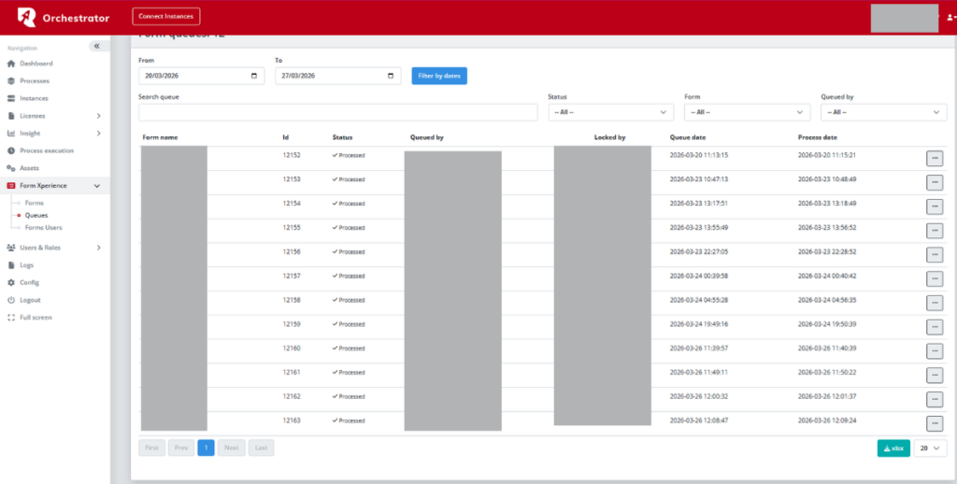
Task: Click the Search queue input field
Action: click(x=337, y=112)
